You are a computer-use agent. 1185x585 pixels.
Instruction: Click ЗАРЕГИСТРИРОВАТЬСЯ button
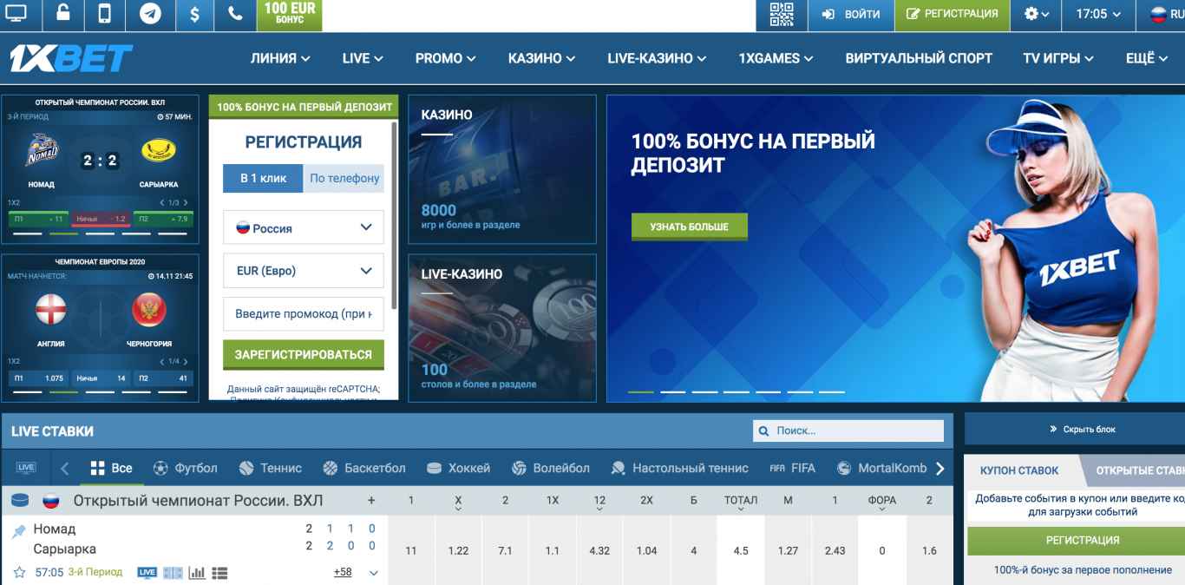click(x=303, y=354)
